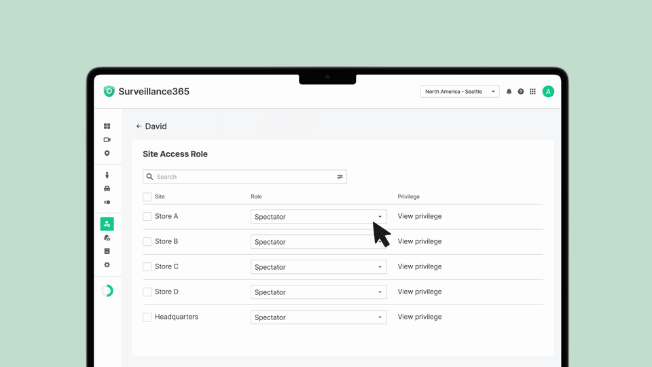Click the Headquarters site name

pyautogui.click(x=177, y=317)
